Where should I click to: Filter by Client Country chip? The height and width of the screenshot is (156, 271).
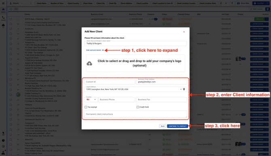click(73, 3)
